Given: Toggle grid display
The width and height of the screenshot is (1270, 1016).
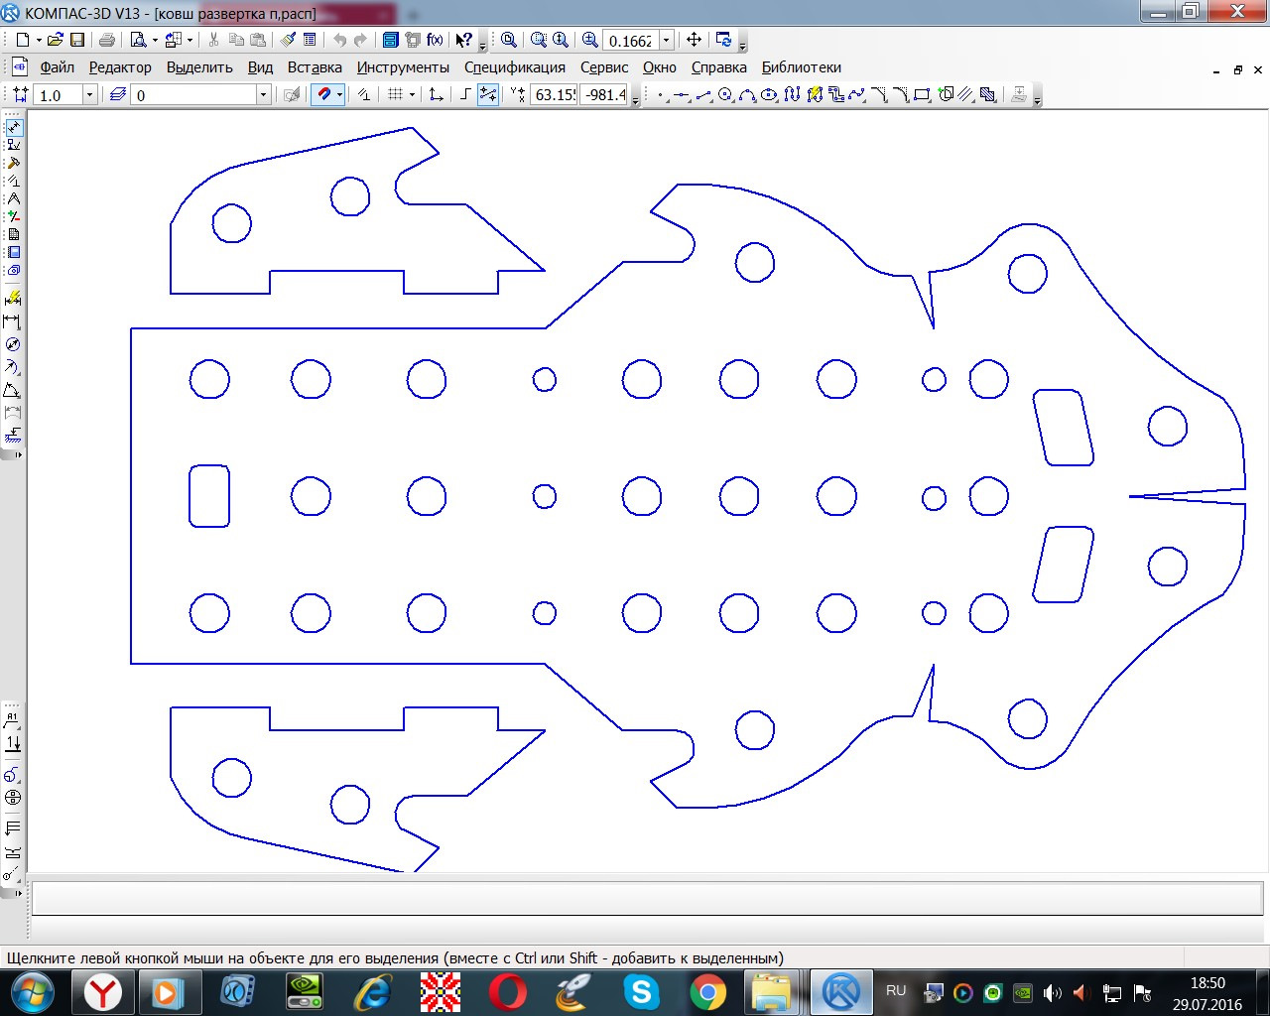Looking at the screenshot, I should click(x=395, y=95).
